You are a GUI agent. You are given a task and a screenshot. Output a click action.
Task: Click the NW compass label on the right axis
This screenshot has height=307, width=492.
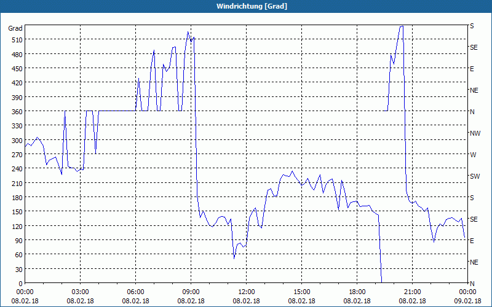point(475,133)
